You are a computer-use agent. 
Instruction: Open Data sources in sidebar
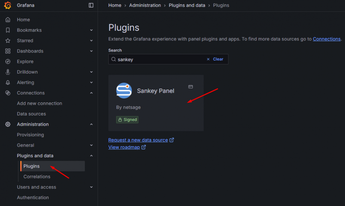(x=31, y=114)
